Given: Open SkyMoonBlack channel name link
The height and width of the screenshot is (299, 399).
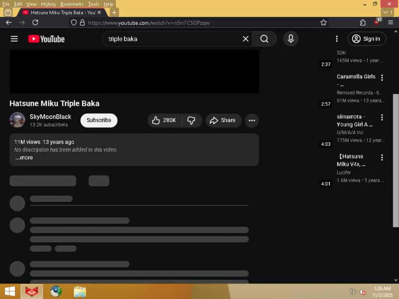Looking at the screenshot, I should [50, 117].
